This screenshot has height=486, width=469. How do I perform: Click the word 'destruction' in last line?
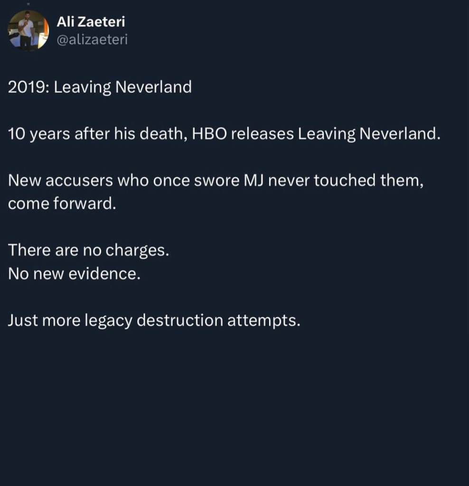[179, 320]
